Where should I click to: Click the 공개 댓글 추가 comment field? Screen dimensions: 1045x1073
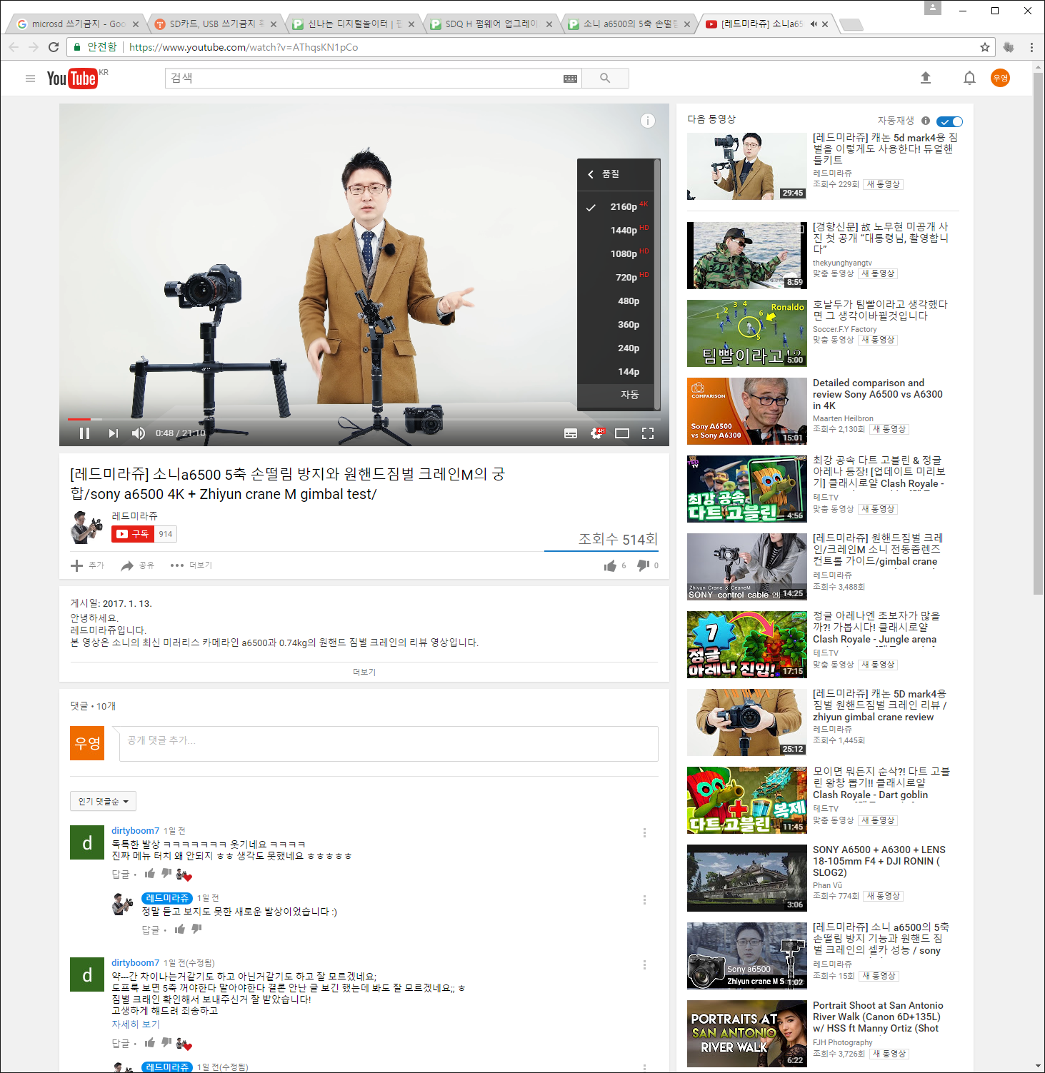388,743
